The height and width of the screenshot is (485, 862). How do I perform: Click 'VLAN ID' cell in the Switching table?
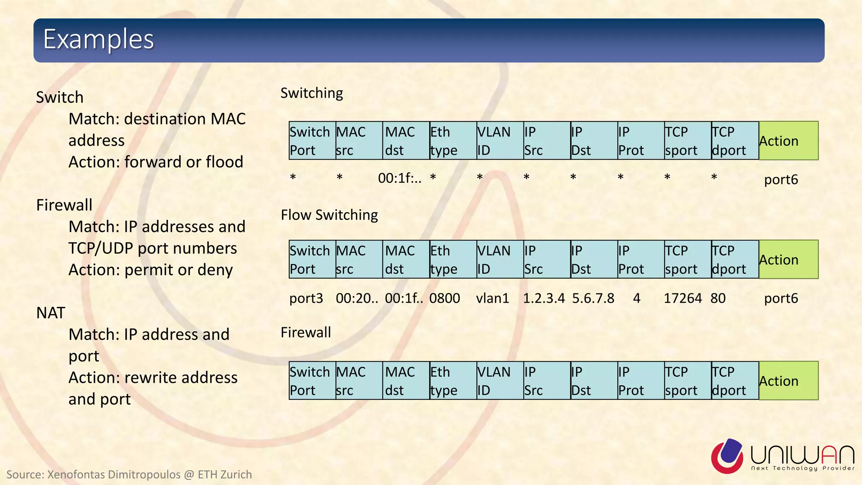click(x=500, y=141)
